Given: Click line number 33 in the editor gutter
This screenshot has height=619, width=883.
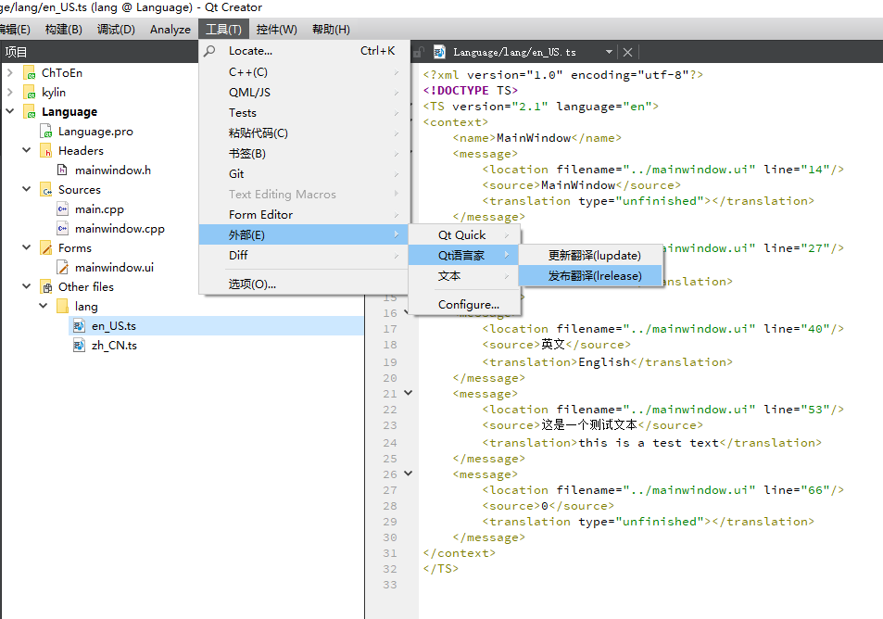Looking at the screenshot, I should [390, 585].
